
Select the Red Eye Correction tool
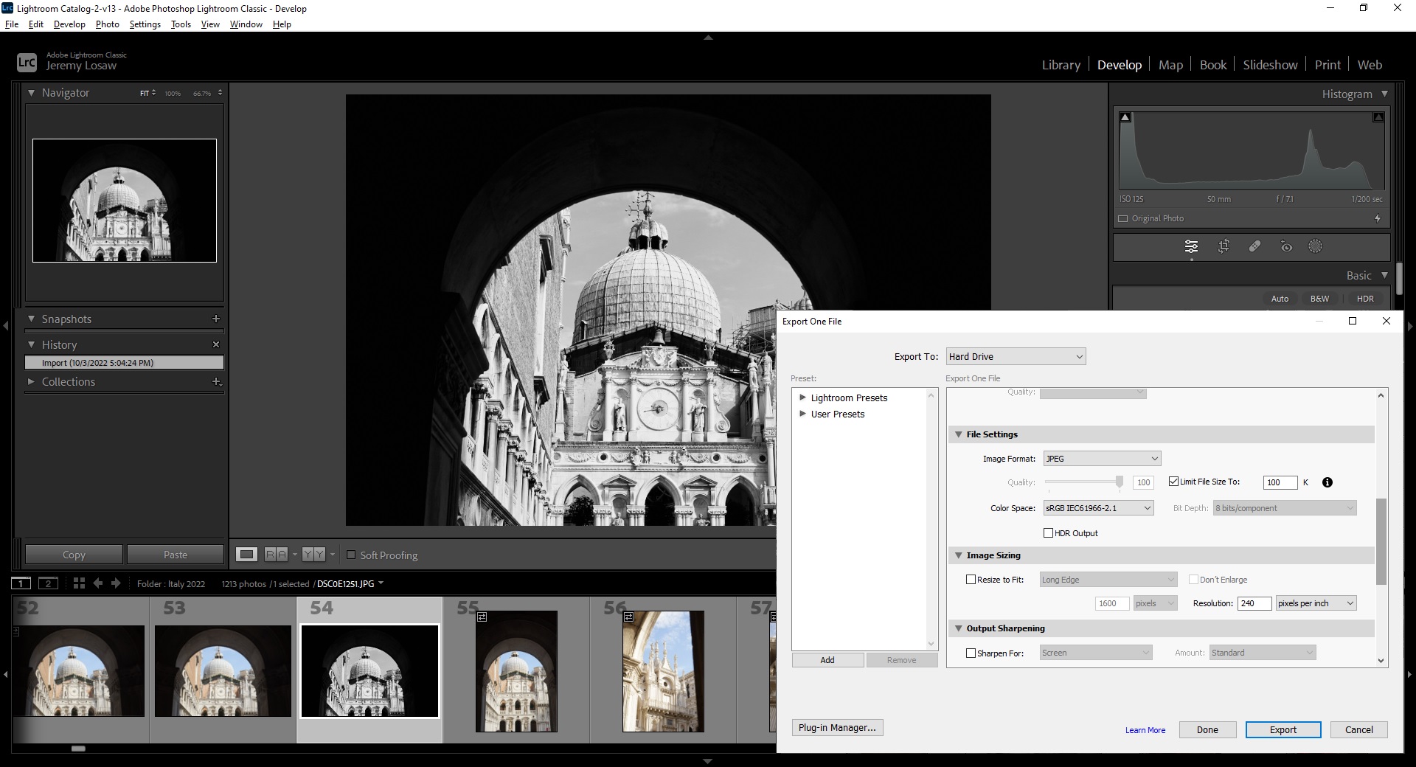pyautogui.click(x=1286, y=246)
